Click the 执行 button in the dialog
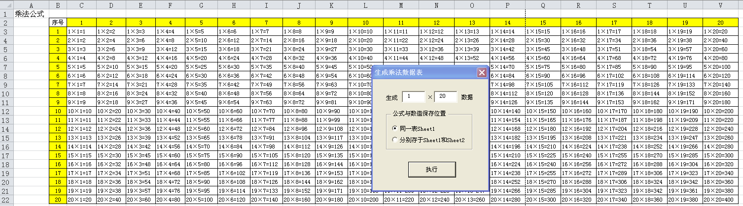This screenshot has height=206, width=743. tap(431, 169)
